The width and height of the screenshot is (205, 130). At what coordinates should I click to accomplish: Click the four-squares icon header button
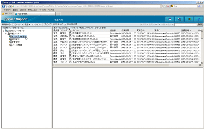[179, 19]
